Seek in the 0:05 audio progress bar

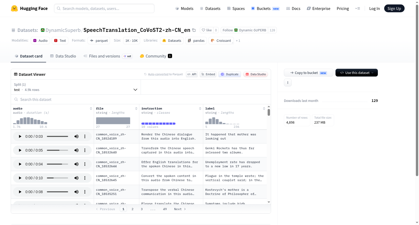coord(57,150)
